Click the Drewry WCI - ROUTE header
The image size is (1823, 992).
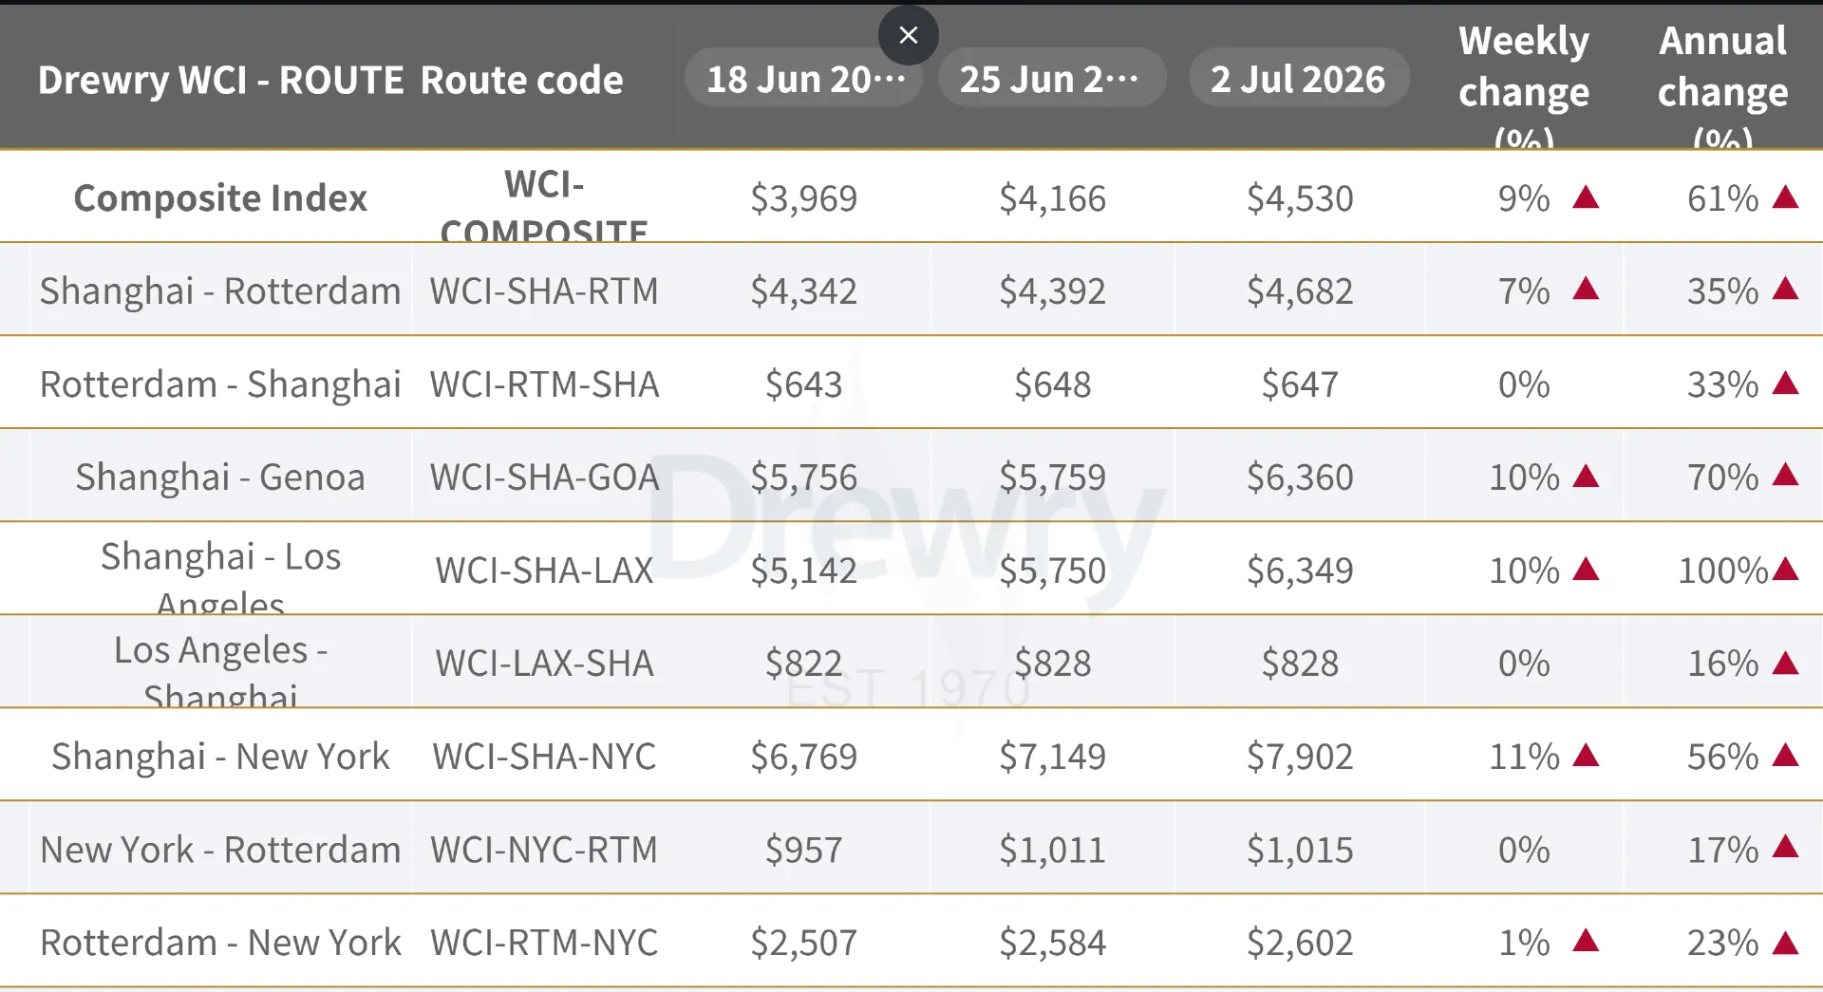pos(220,80)
